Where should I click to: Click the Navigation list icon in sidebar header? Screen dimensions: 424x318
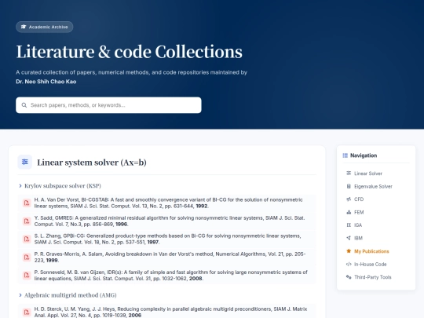345,155
